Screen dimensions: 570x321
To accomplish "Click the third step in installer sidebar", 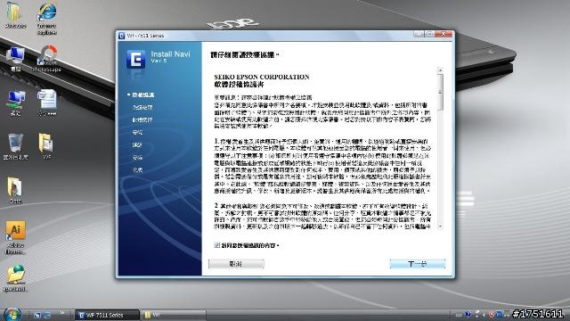I will tap(142, 119).
